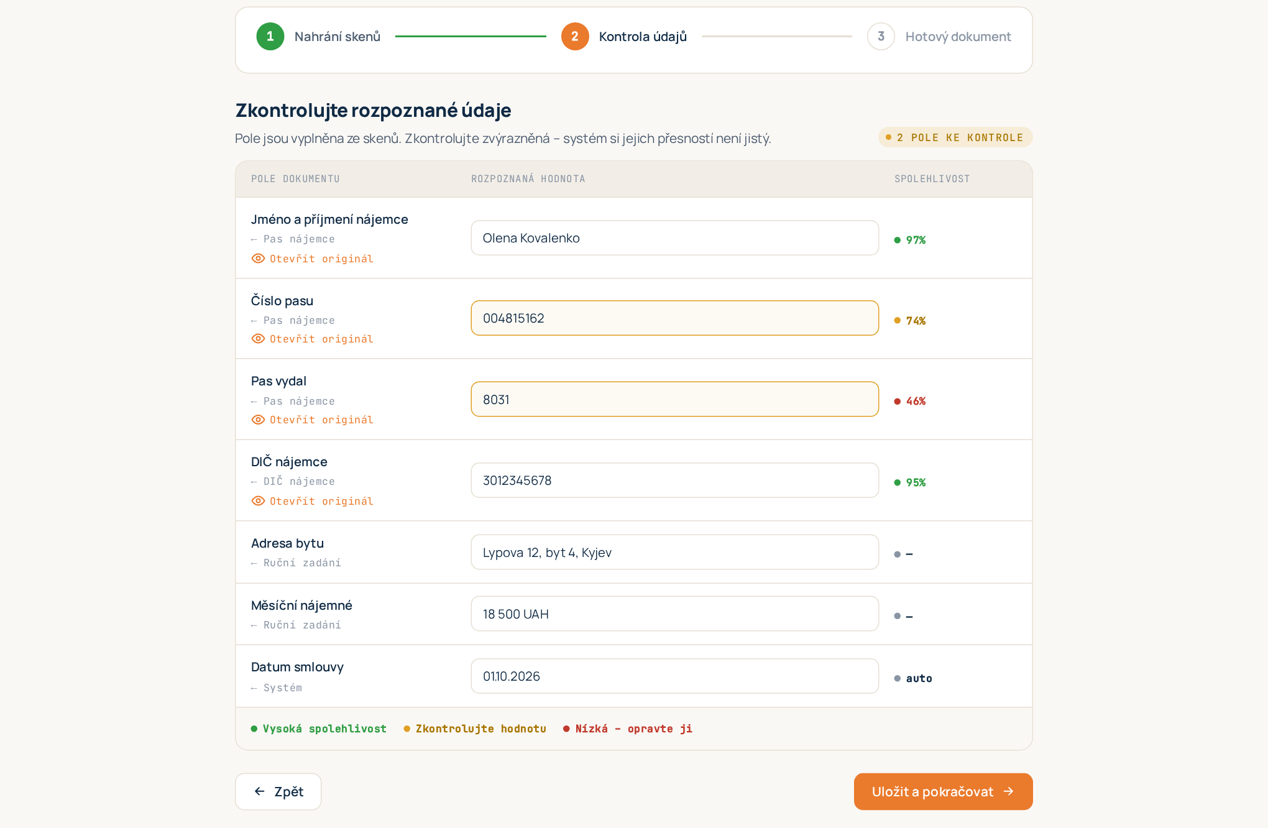The height and width of the screenshot is (828, 1268).
Task: Select the passport number field 004815162
Action: [x=674, y=318]
